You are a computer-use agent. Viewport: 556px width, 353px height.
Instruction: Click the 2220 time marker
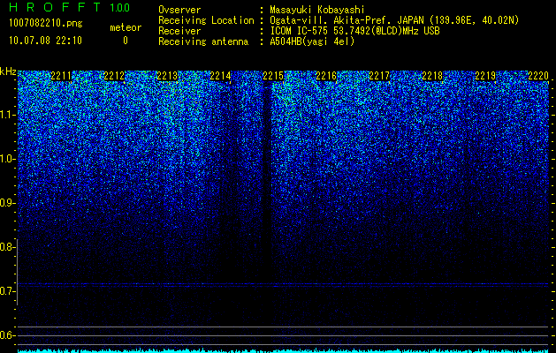coord(538,76)
